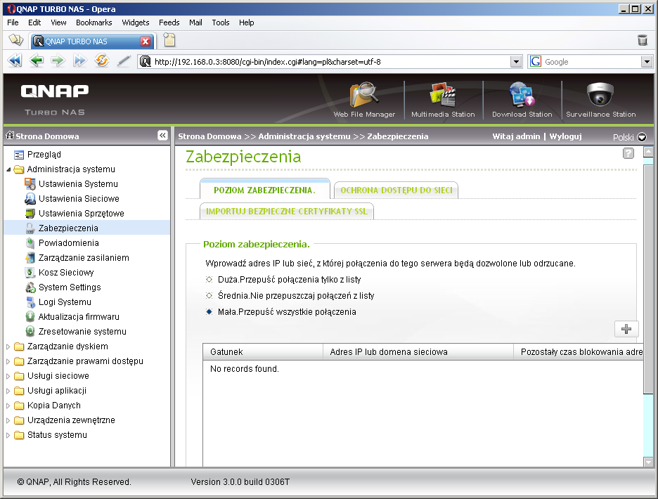Expand Urządzenia zewnętrzne folder
Image resolution: width=658 pixels, height=499 pixels.
[x=8, y=420]
